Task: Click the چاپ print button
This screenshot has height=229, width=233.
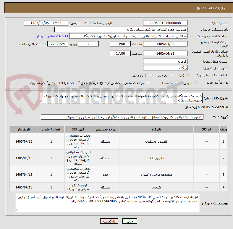Action: [130, 221]
